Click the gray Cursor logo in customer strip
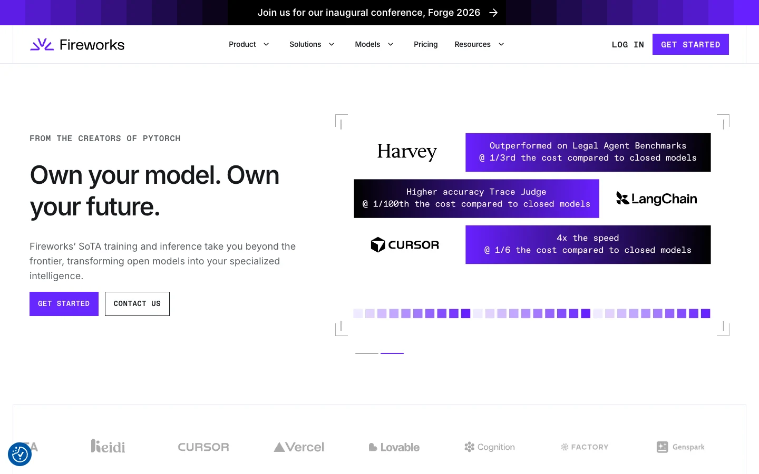The image size is (759, 474). [x=203, y=447]
